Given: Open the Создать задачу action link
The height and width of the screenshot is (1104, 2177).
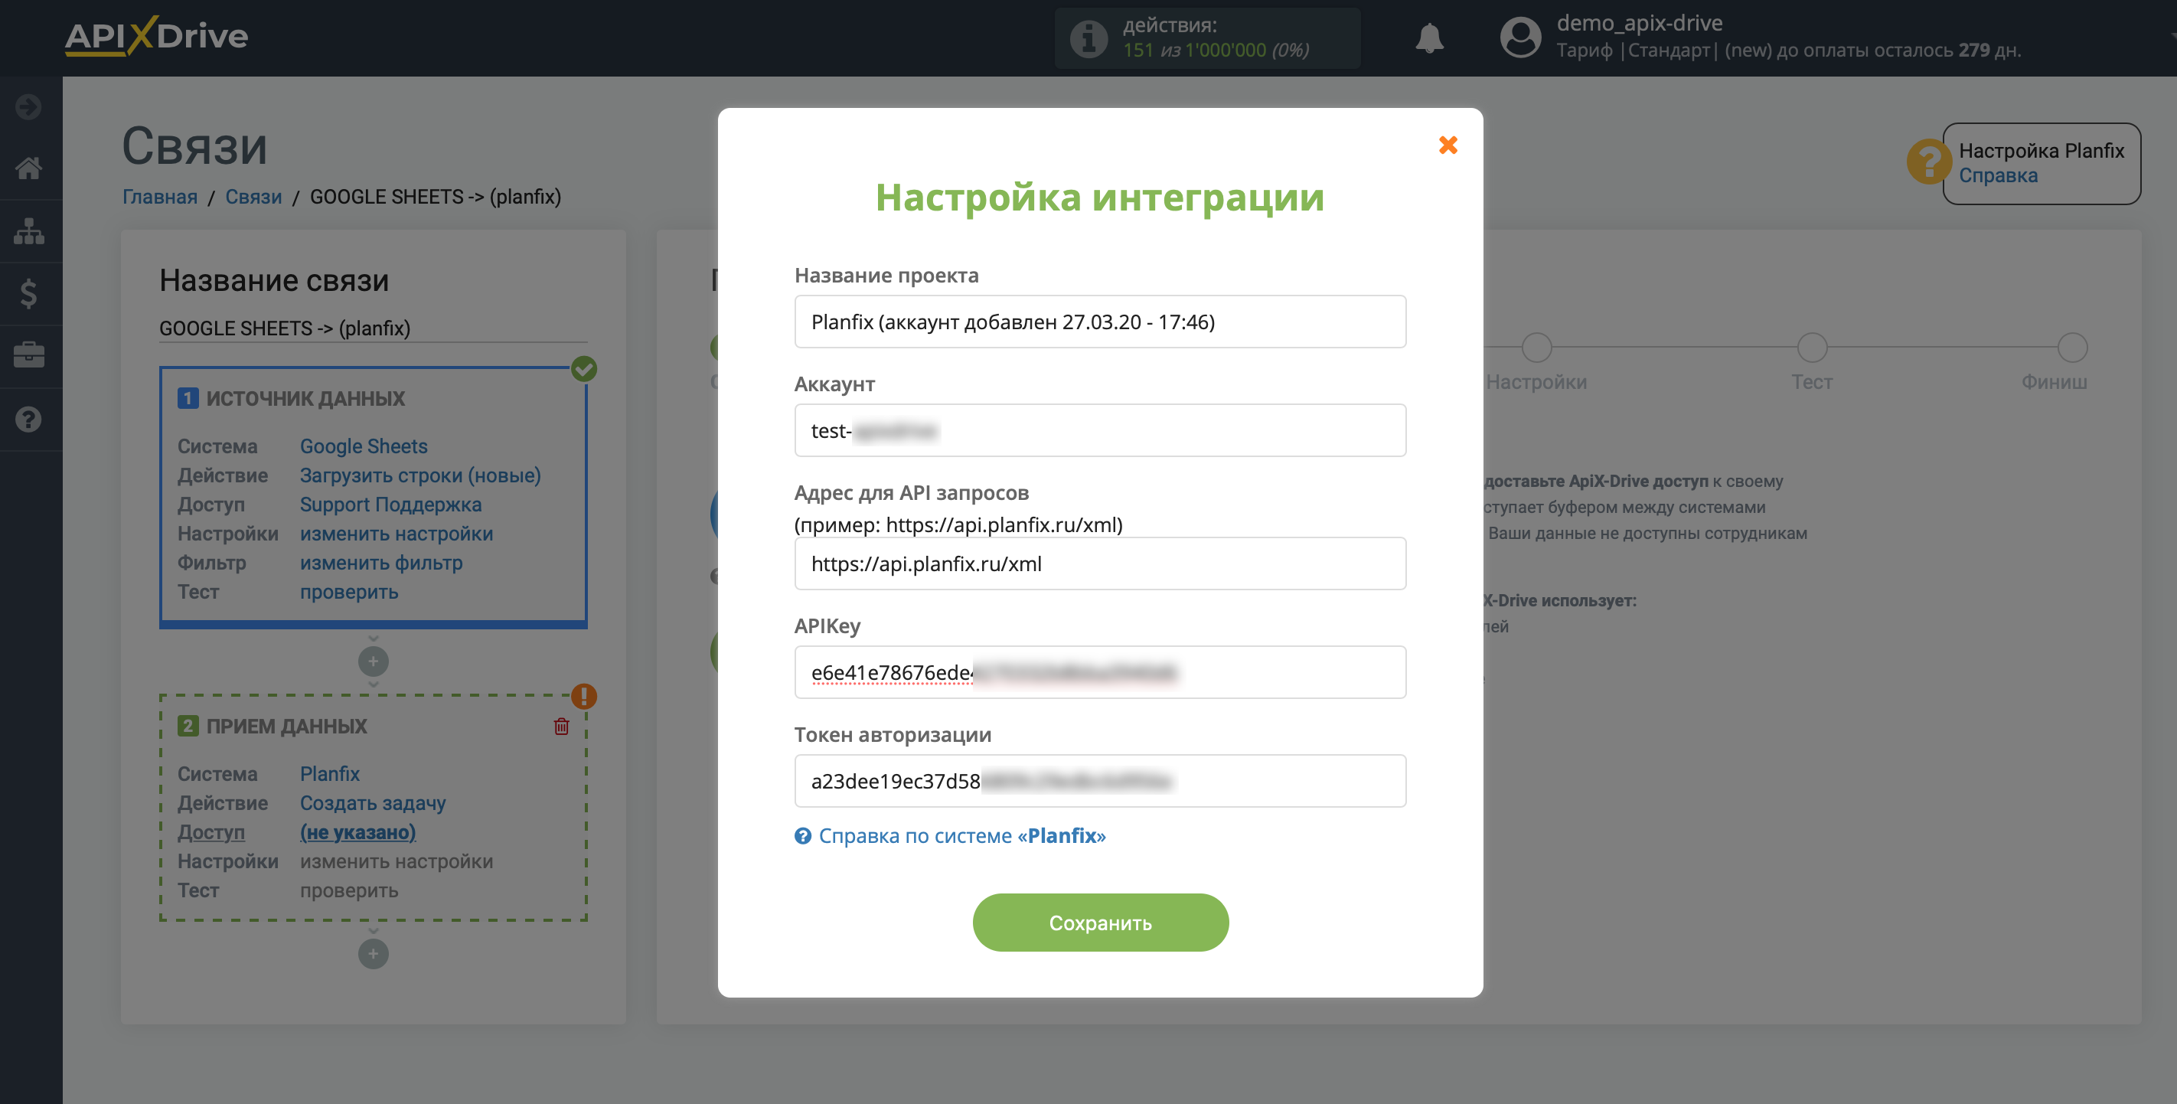Looking at the screenshot, I should (x=373, y=803).
